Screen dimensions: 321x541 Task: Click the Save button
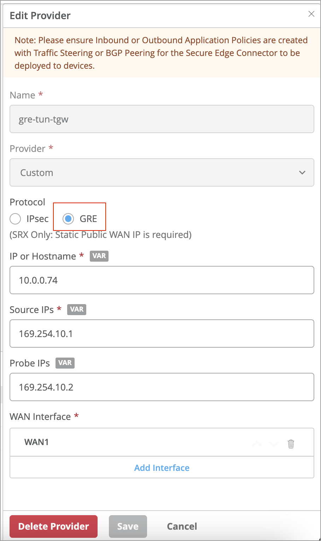[x=128, y=526]
